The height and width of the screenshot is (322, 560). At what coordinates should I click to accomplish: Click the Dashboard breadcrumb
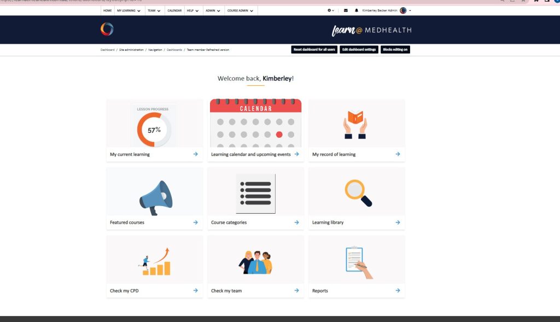click(108, 50)
